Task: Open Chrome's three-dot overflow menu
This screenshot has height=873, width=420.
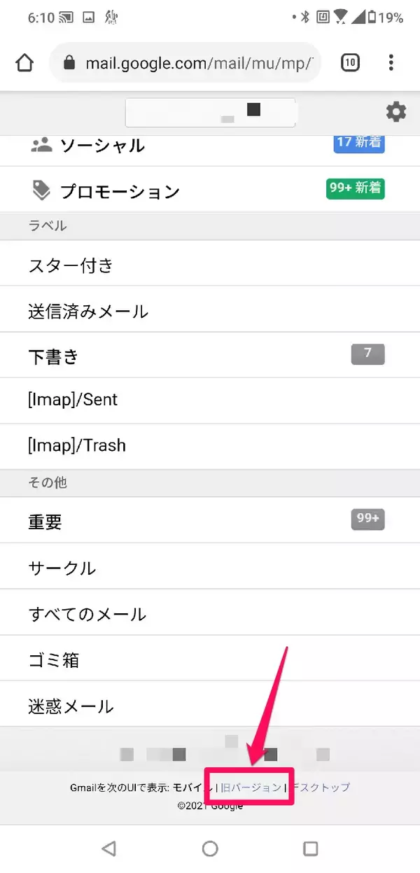Action: [391, 64]
